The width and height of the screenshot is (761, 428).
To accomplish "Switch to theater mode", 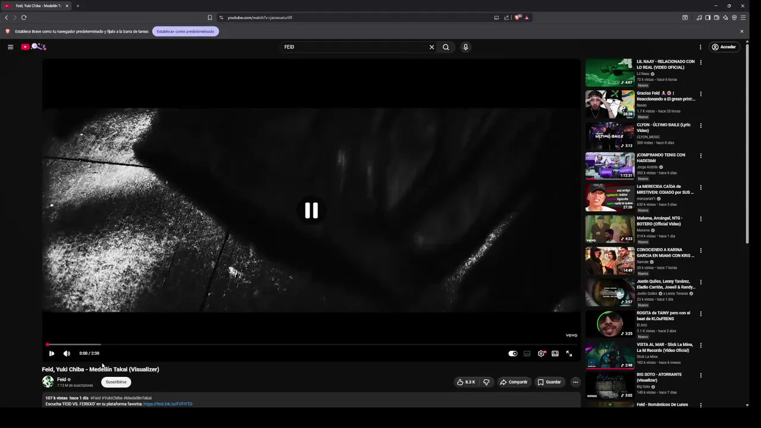I will coord(555,353).
